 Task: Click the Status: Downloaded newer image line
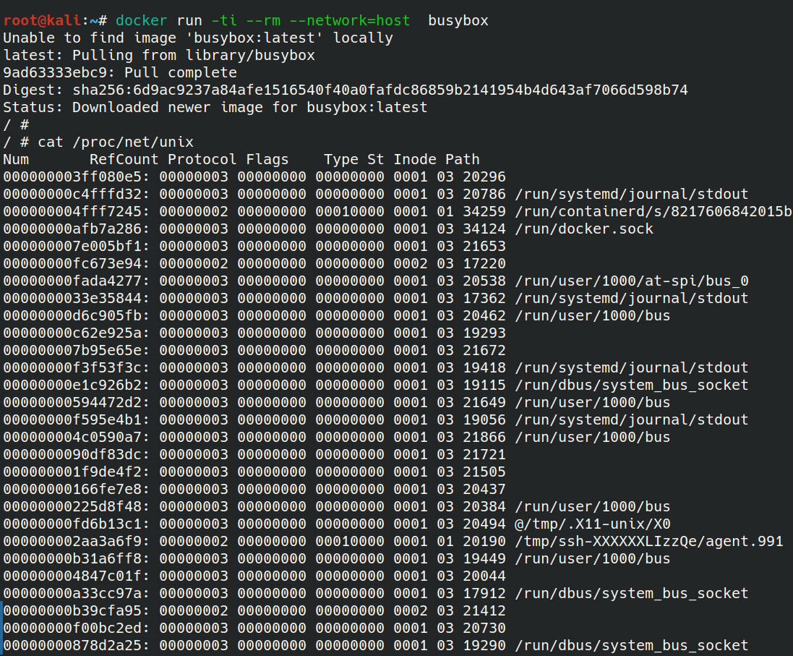(x=215, y=107)
